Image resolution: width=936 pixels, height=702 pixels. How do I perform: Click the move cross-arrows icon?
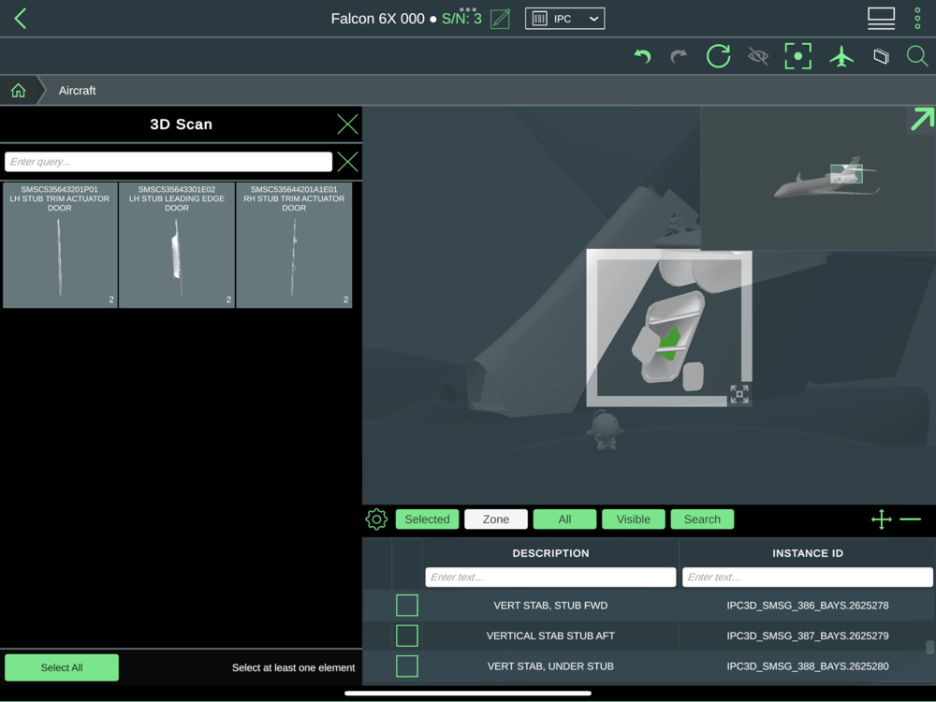tap(882, 519)
